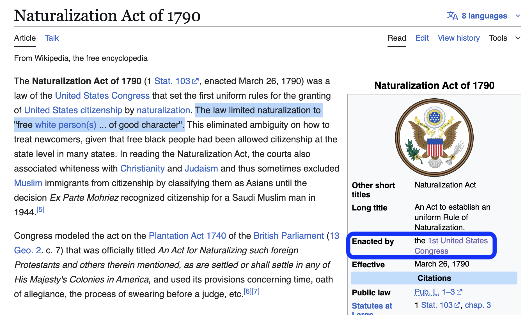This screenshot has height=315, width=523.
Task: Open the Edit tab
Action: 422,38
